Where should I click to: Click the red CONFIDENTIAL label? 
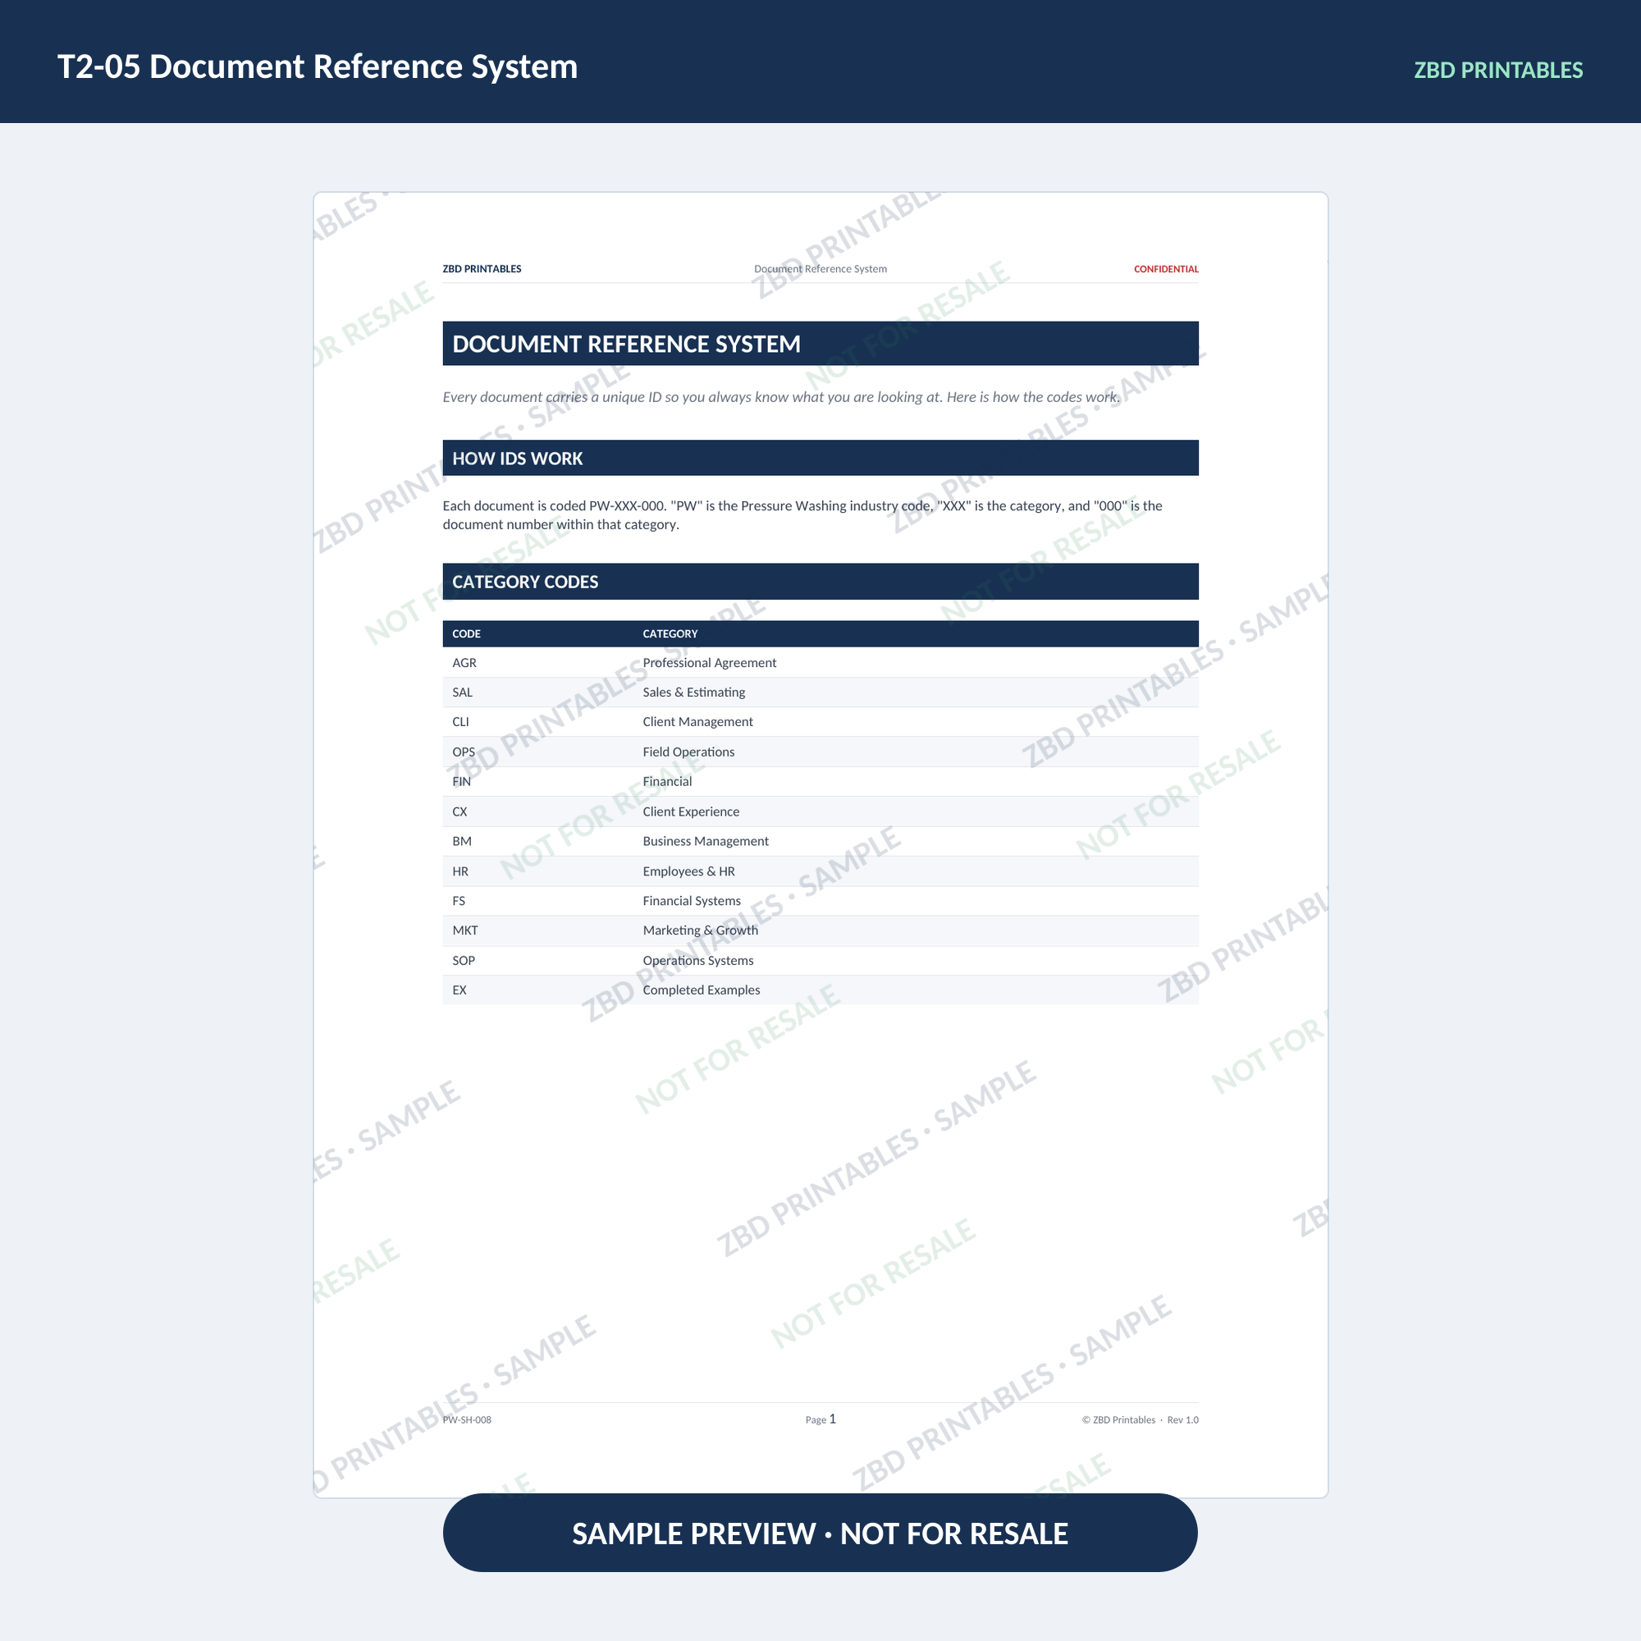click(x=1166, y=269)
